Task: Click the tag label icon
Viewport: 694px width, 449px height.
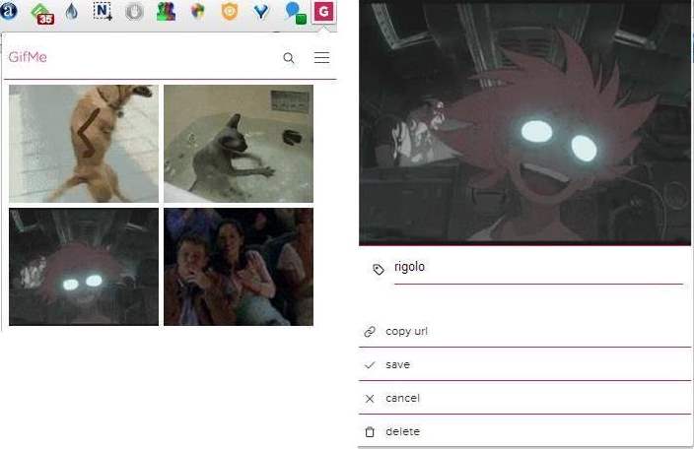Action: click(x=378, y=269)
